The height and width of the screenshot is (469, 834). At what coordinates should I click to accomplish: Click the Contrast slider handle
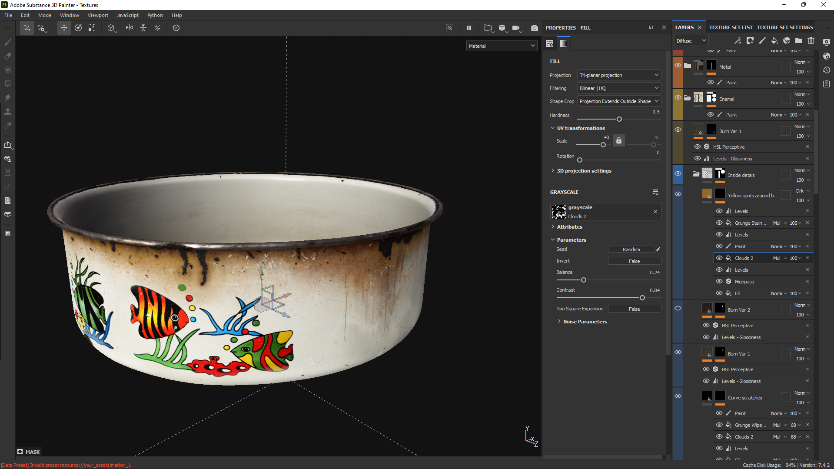point(642,298)
